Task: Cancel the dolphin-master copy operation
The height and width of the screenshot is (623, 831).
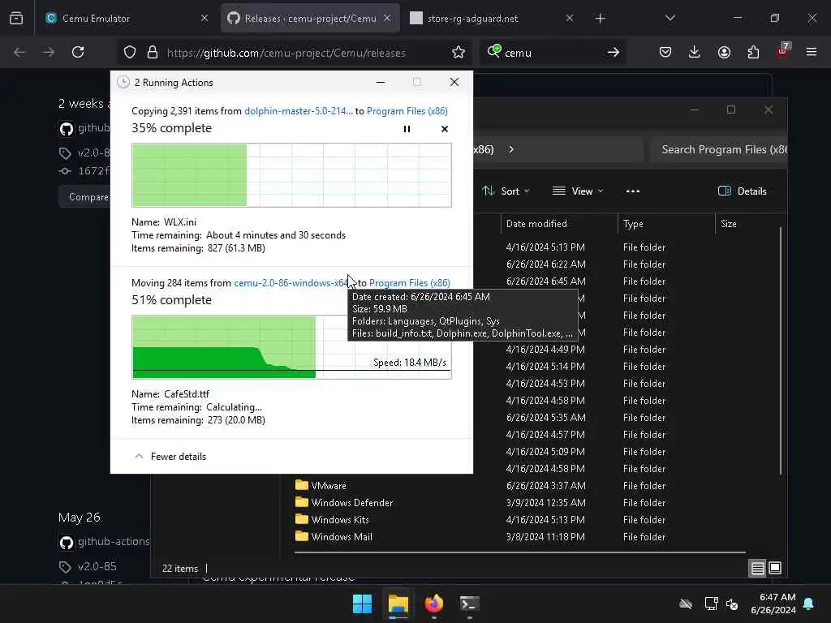Action: point(444,129)
